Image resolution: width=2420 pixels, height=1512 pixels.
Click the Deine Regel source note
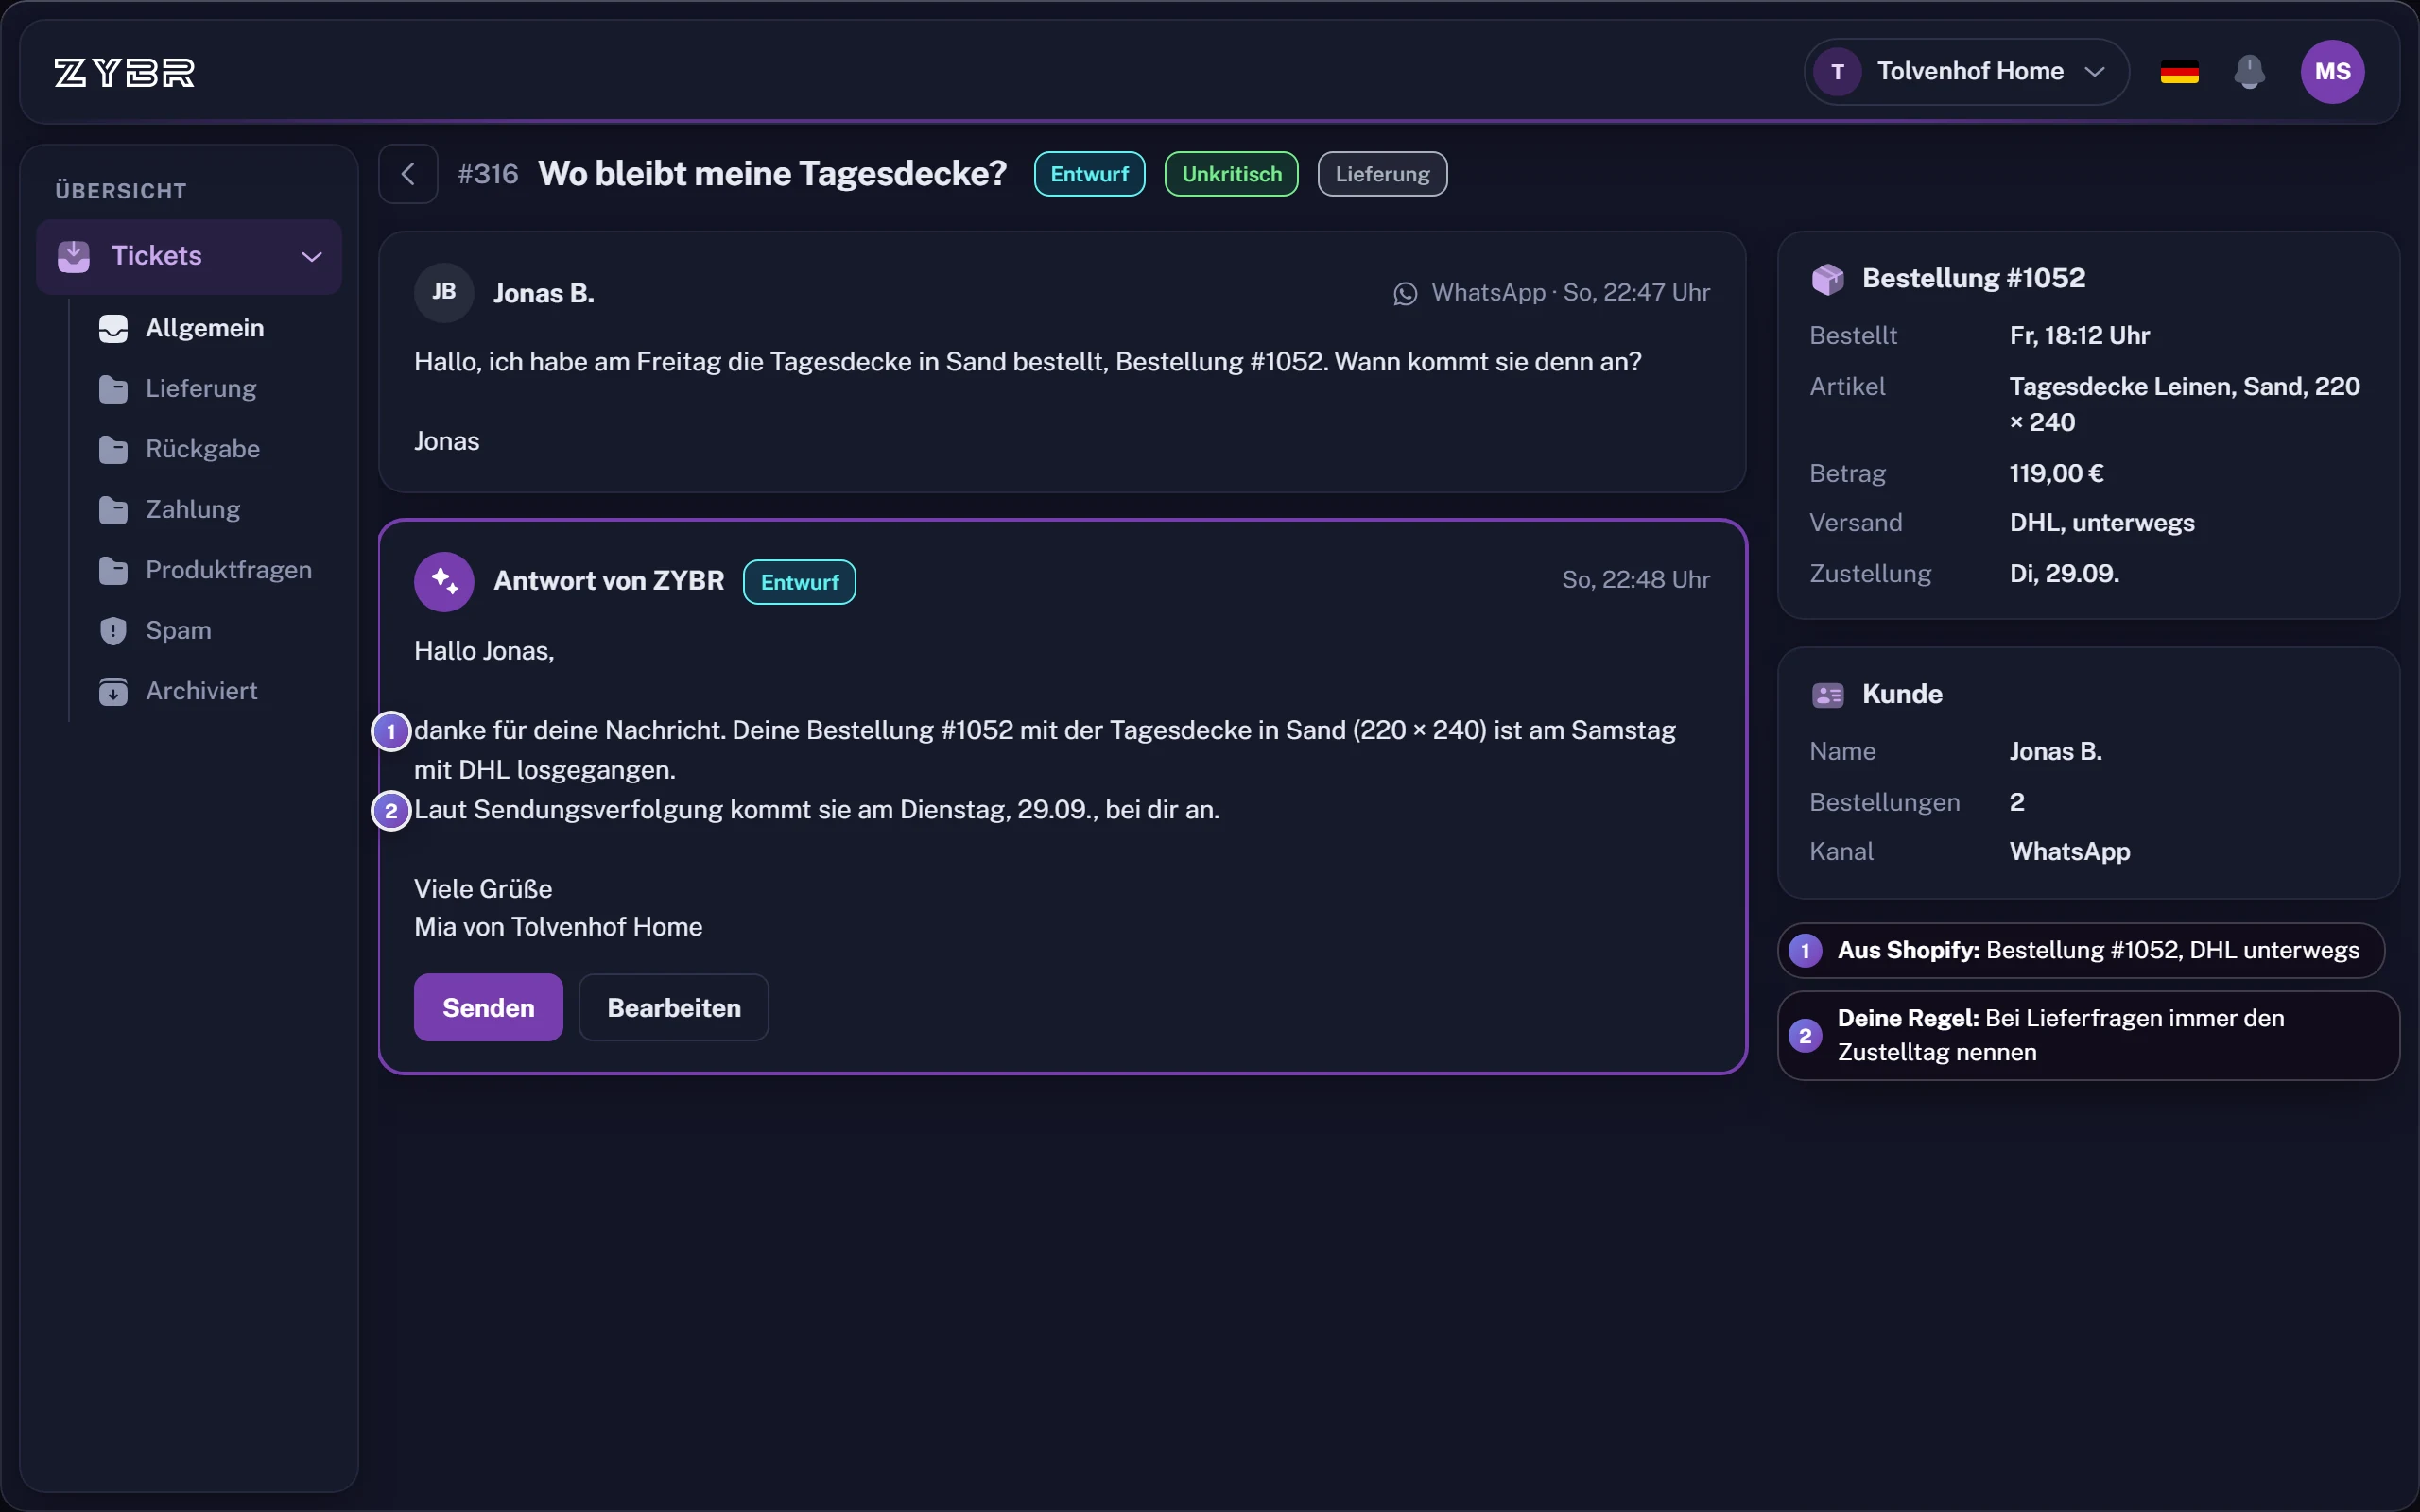[x=2088, y=1035]
